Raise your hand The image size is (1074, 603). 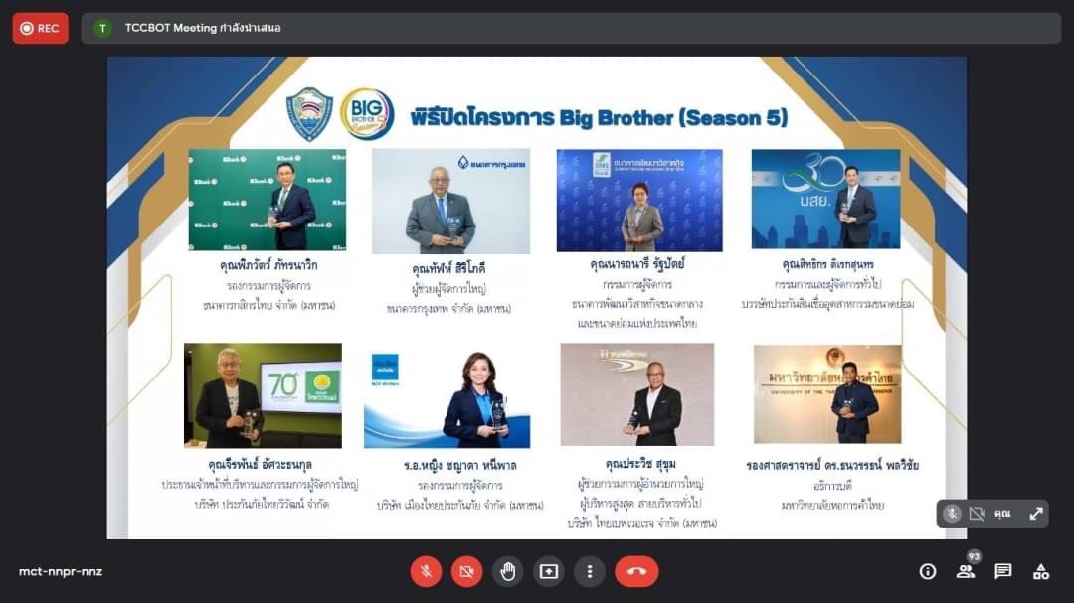click(507, 571)
